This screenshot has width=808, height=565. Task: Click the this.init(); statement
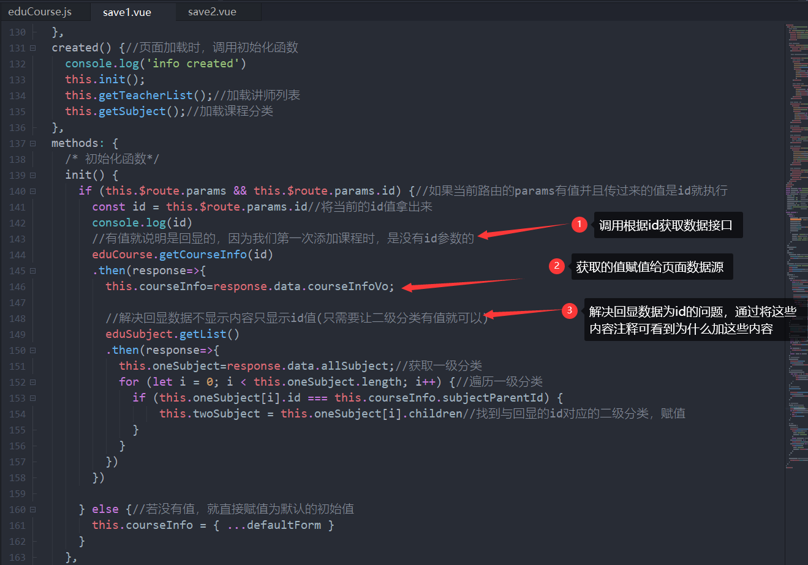click(x=105, y=80)
